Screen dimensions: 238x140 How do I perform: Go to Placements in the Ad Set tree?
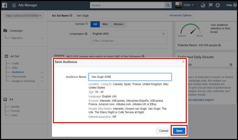[x=19, y=77]
